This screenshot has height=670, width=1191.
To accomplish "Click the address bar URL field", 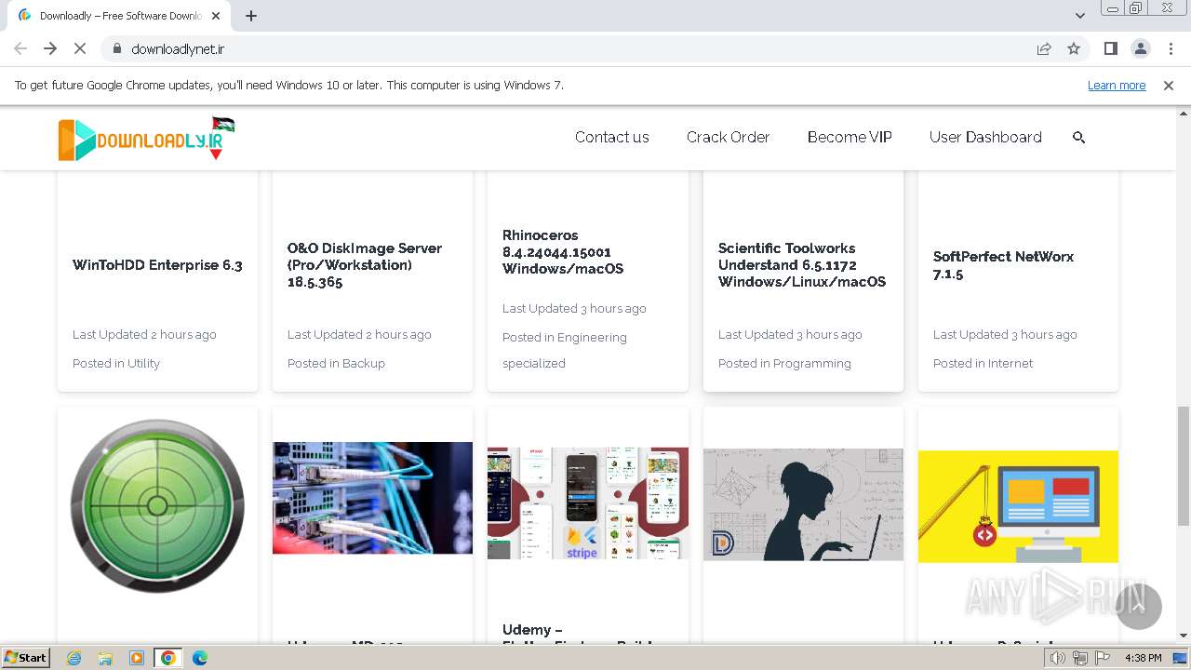I will coord(558,48).
